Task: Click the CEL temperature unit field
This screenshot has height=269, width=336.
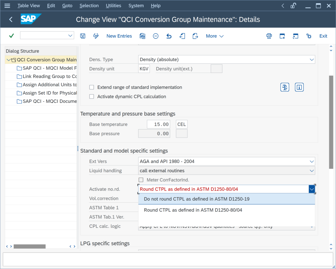Action: [x=182, y=124]
